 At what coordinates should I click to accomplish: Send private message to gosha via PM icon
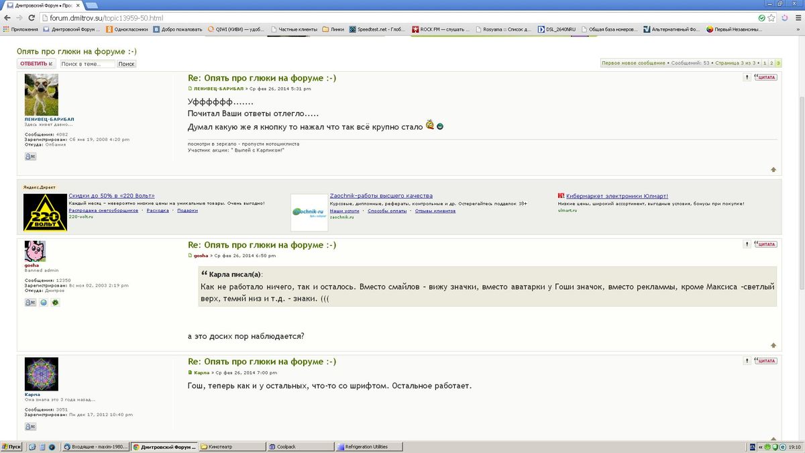[x=30, y=302]
